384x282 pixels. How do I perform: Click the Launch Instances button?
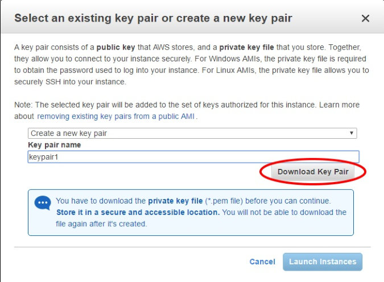point(323,262)
